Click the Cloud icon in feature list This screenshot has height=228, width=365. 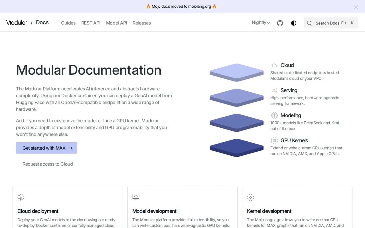[x=274, y=65]
